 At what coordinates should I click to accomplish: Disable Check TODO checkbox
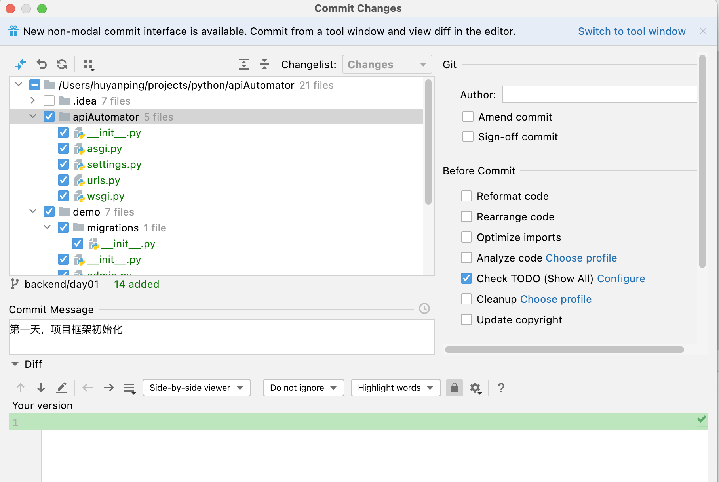466,278
